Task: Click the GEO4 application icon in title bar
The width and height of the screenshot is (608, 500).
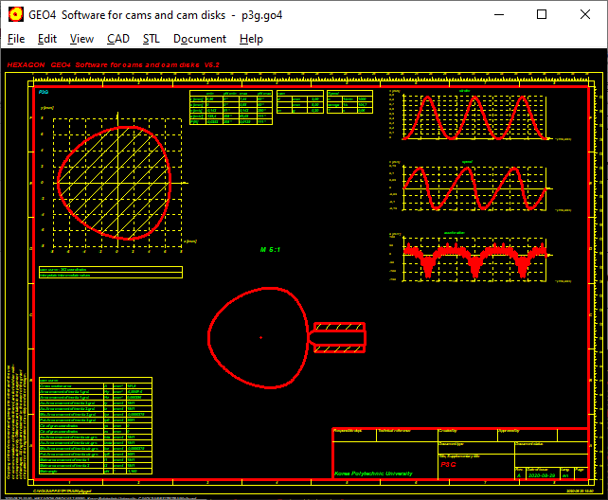Action: tap(16, 14)
